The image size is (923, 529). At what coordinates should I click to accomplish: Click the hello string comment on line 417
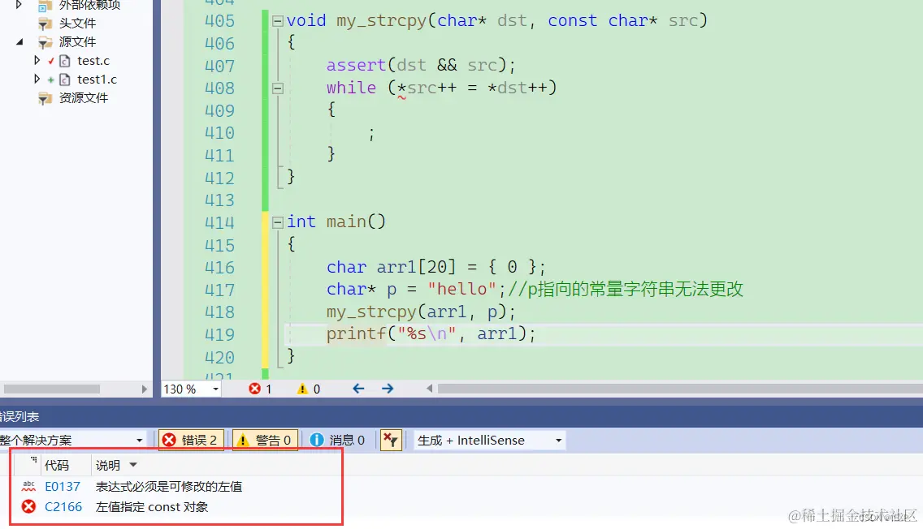point(625,289)
